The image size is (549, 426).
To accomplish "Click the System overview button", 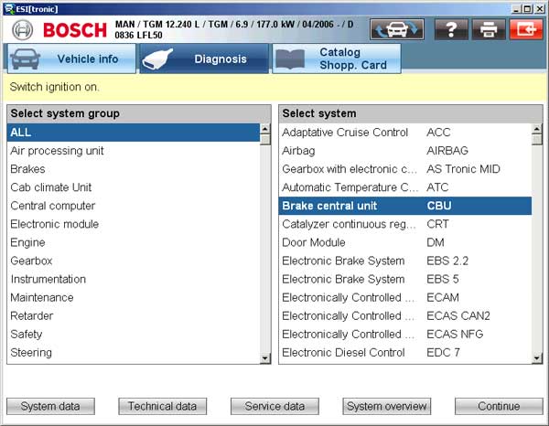I will pyautogui.click(x=387, y=406).
